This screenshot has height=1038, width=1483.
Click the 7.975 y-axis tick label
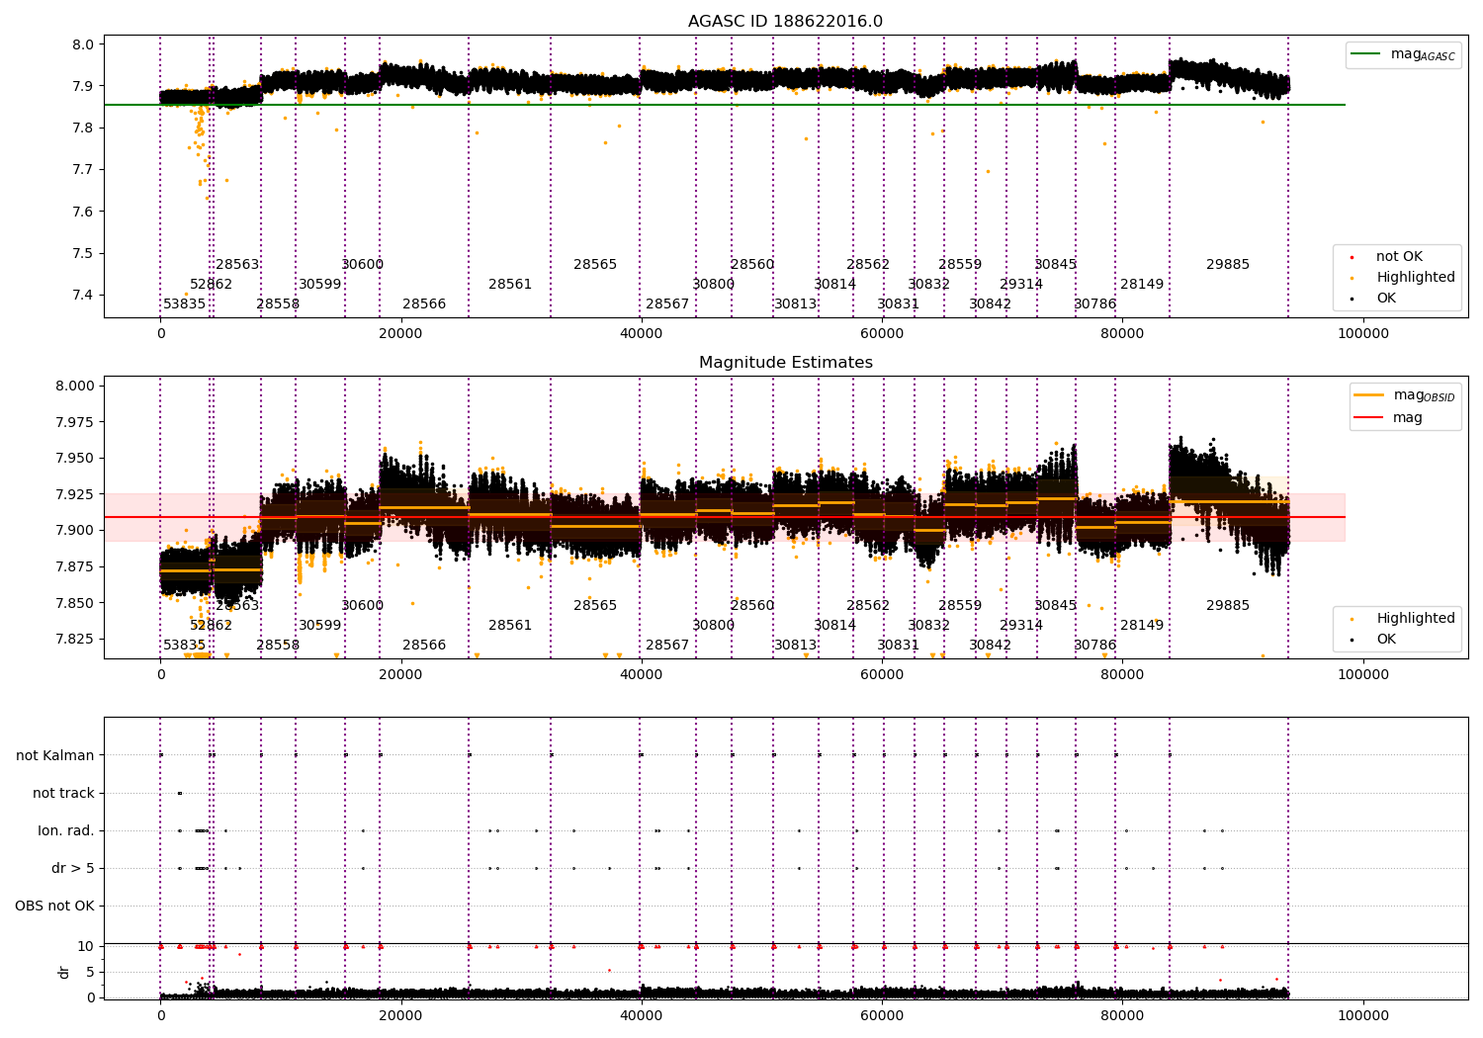(x=75, y=423)
